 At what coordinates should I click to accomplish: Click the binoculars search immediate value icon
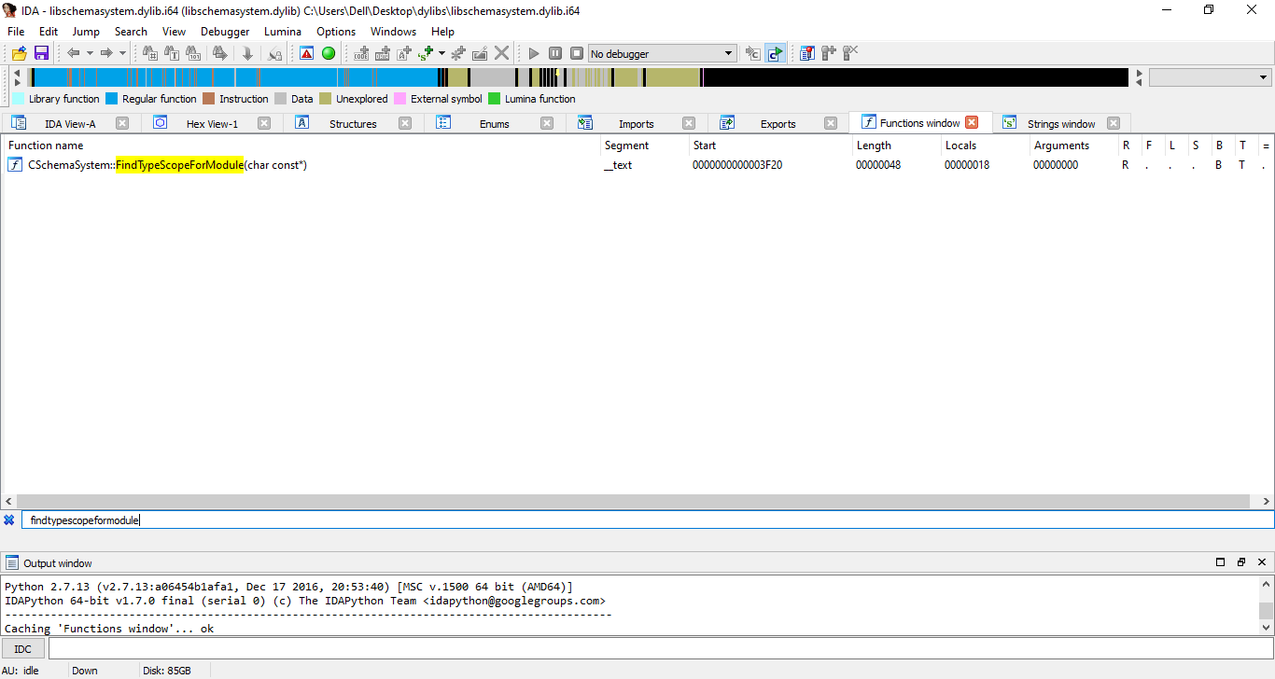[149, 53]
